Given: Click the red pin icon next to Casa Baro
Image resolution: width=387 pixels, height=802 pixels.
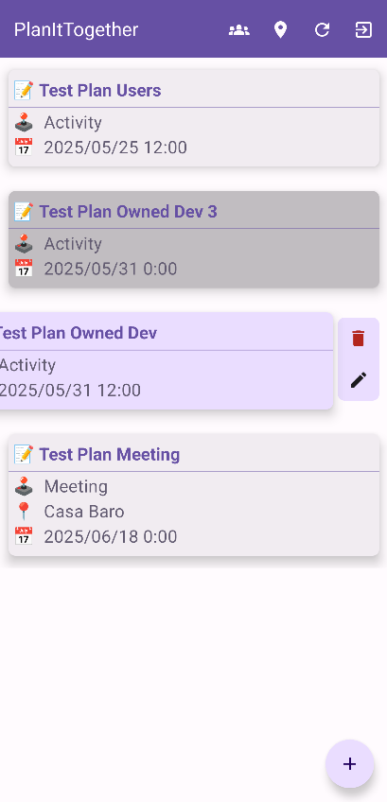Looking at the screenshot, I should point(24,512).
